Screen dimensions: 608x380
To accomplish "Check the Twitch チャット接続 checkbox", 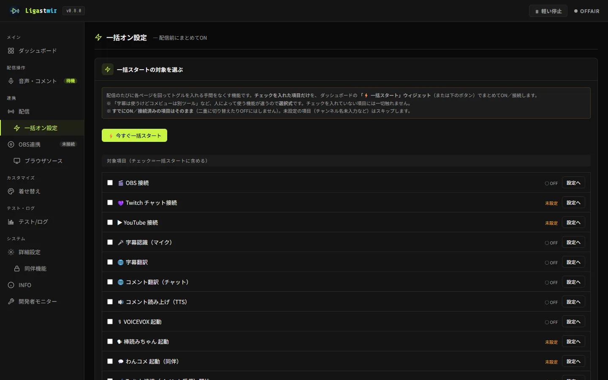I will pos(110,203).
